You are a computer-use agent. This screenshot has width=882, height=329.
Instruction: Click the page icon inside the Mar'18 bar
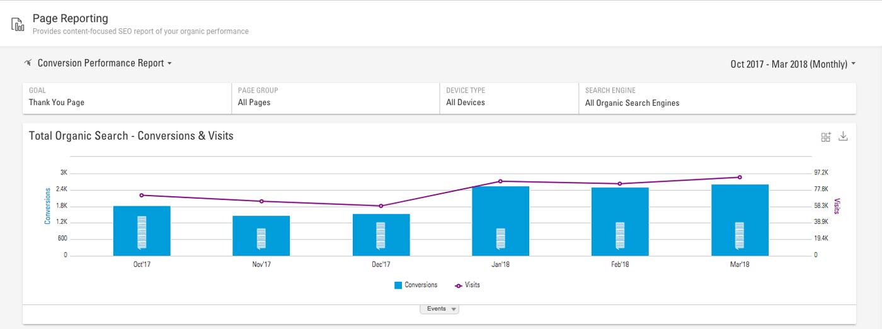point(740,235)
